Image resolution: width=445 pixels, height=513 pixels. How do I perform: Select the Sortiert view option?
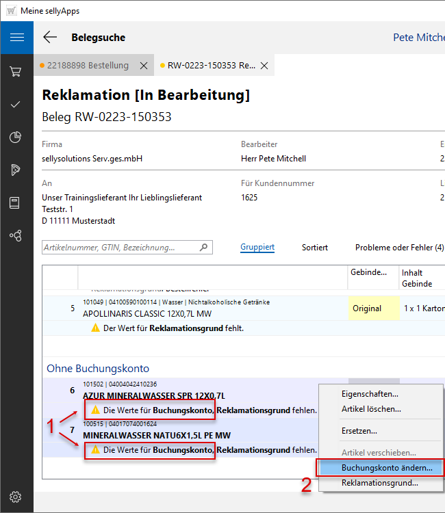(x=315, y=247)
